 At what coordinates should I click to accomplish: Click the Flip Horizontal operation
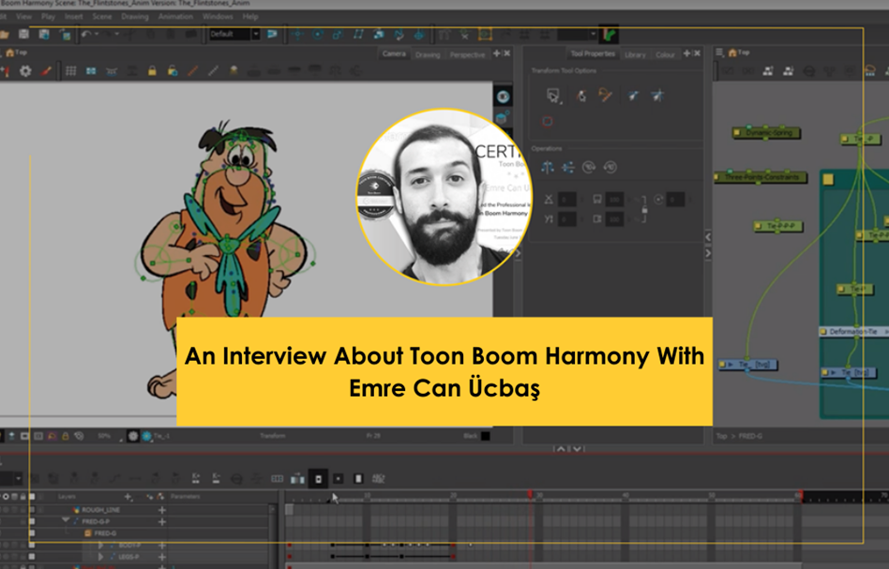[x=547, y=167]
